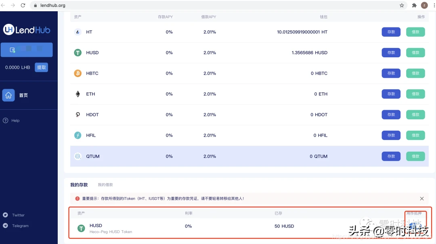Click the connected wallet address button
The height and width of the screenshot is (244, 436).
pyautogui.click(x=27, y=50)
